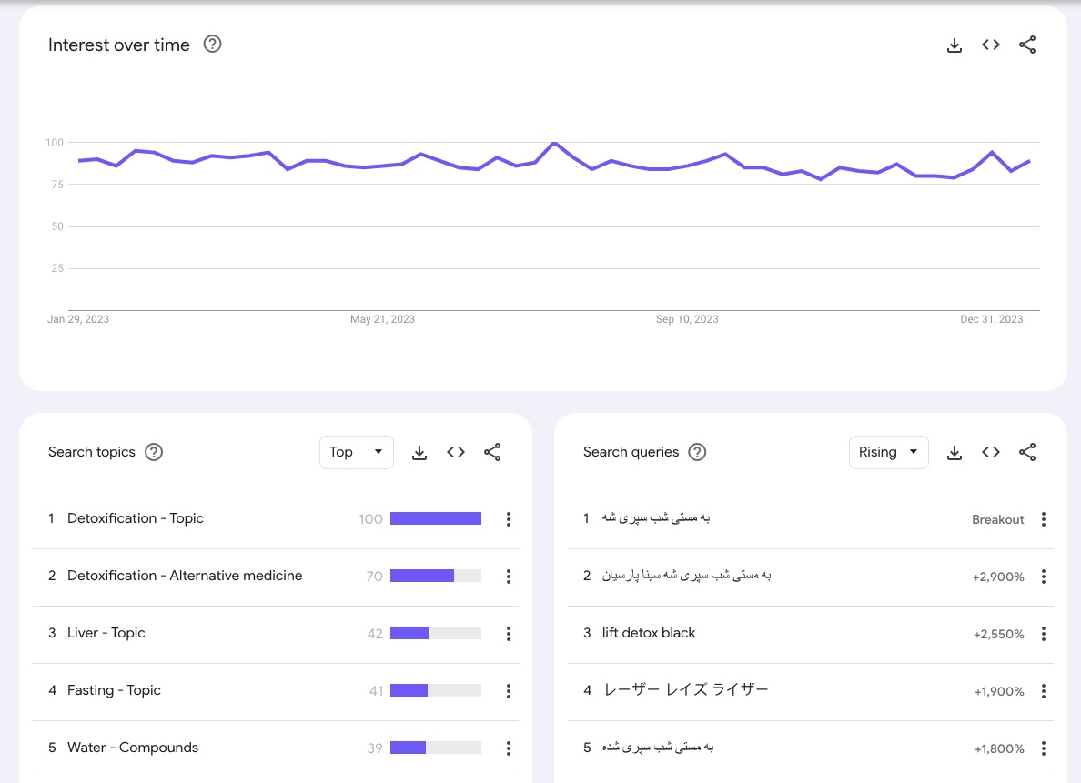This screenshot has width=1081, height=783.
Task: Click the purple bar for Detoxification - Topic
Action: click(435, 518)
